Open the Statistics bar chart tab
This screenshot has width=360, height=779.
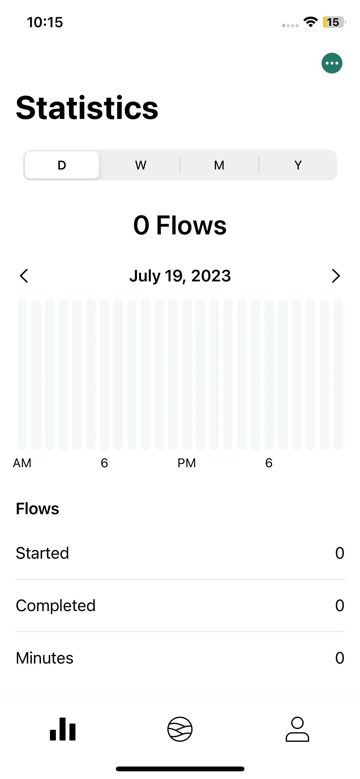click(63, 729)
